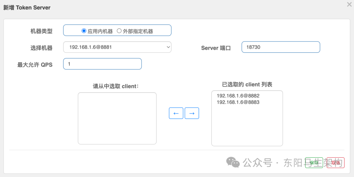This screenshot has height=177, width=354.
Task: Open the 选择机器 dropdown
Action: (x=117, y=47)
